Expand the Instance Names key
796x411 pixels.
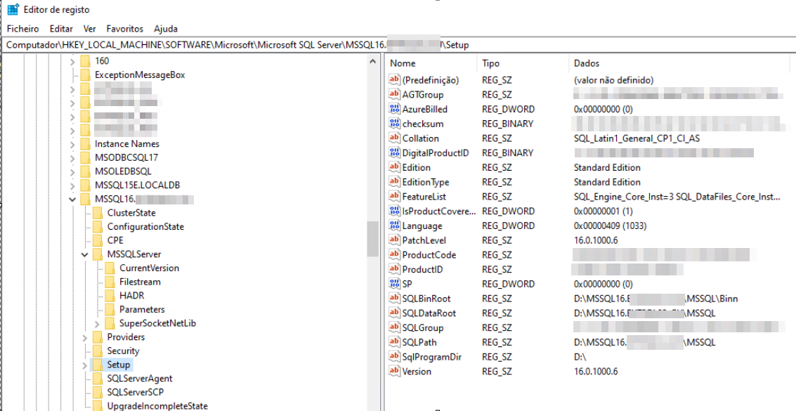[x=72, y=144]
